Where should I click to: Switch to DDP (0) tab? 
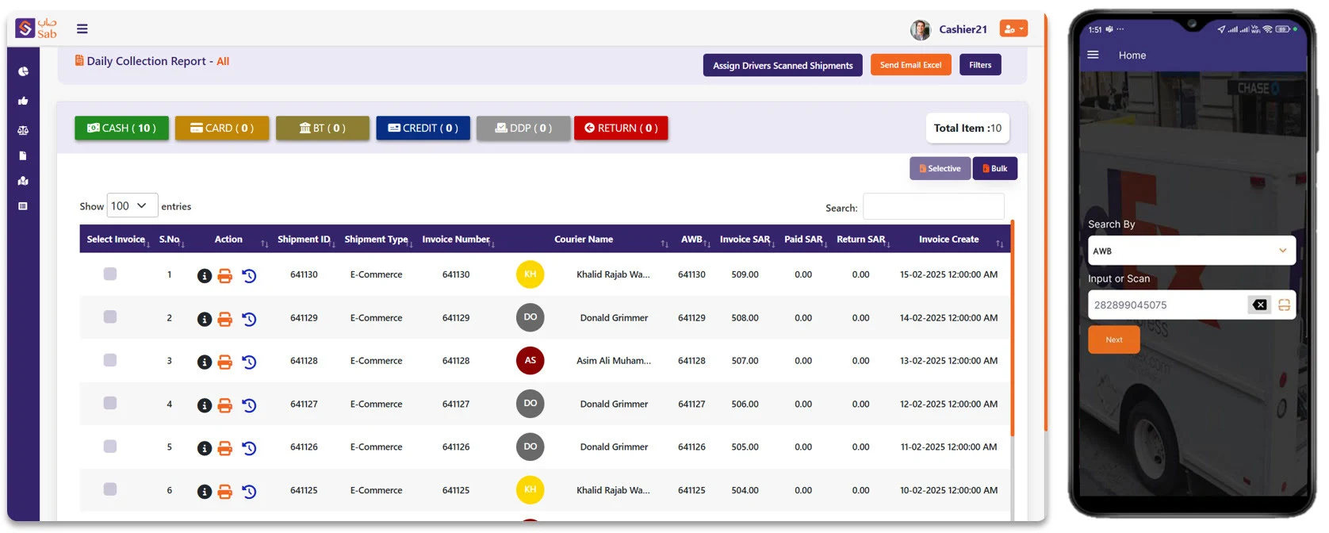coord(523,128)
